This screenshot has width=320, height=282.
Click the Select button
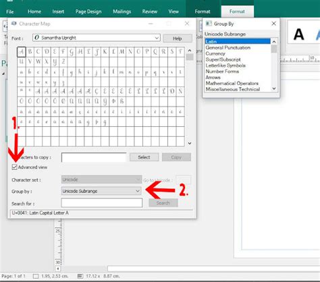coord(144,157)
